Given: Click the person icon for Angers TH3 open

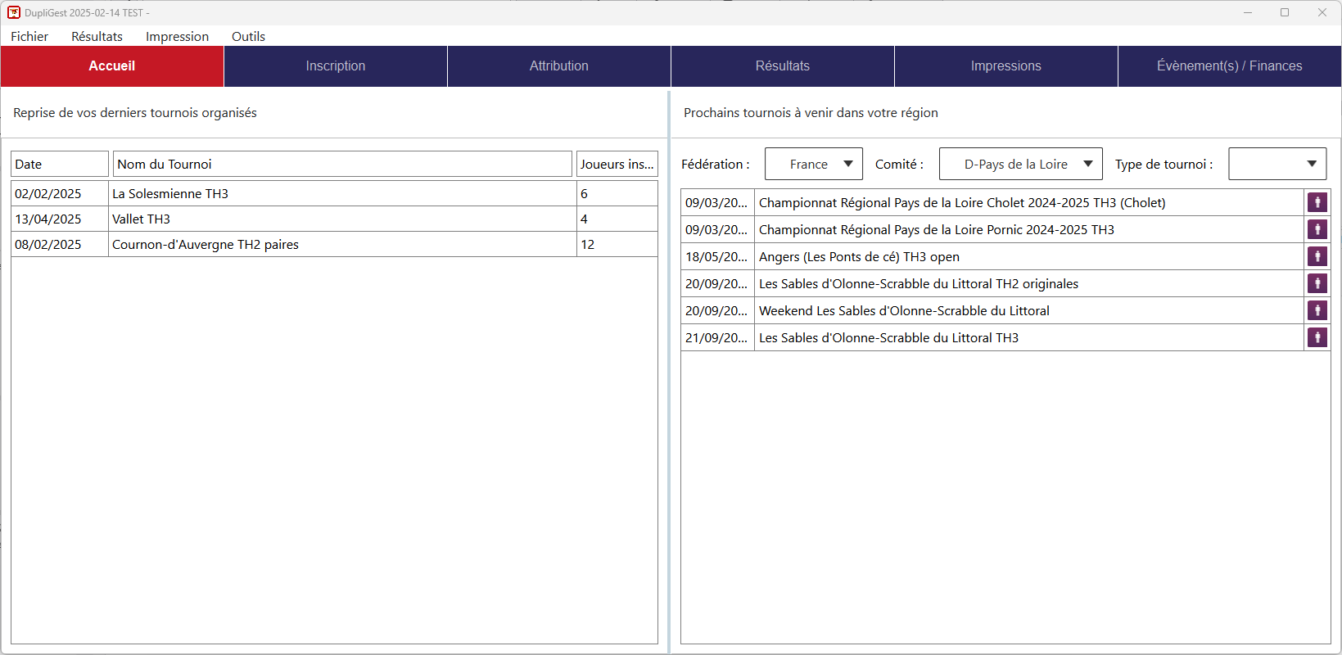Looking at the screenshot, I should coord(1317,256).
